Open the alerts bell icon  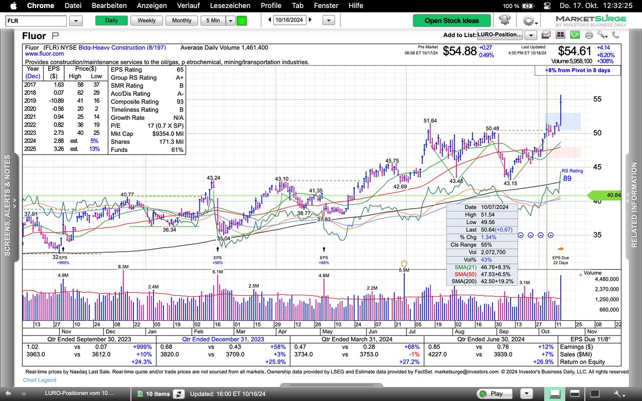504,21
